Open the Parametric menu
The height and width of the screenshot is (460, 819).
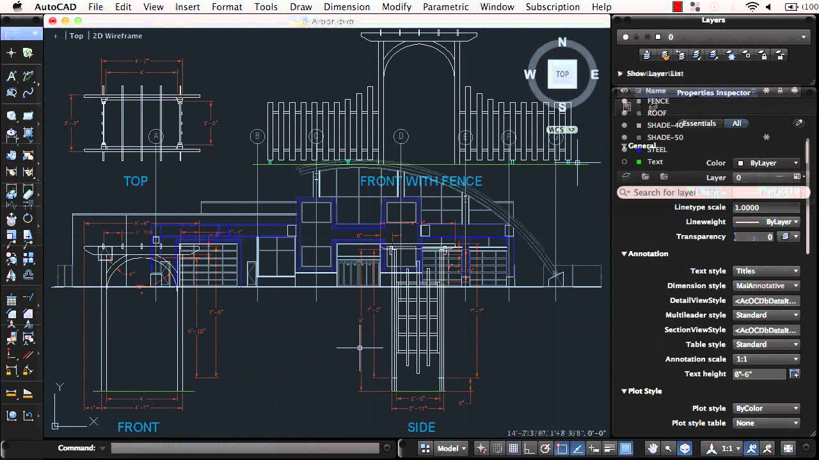(x=446, y=7)
